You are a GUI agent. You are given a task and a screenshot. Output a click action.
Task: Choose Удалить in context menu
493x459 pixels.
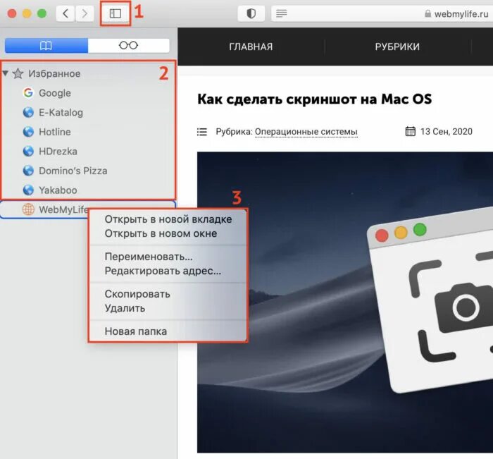[x=168, y=308]
